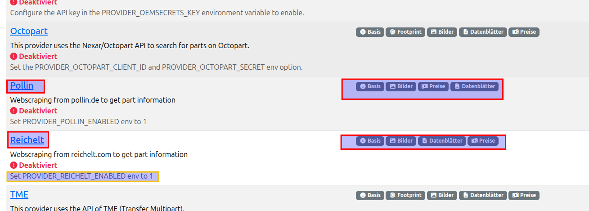589x211 pixels.
Task: Open the Reichelt provider link
Action: tap(27, 140)
